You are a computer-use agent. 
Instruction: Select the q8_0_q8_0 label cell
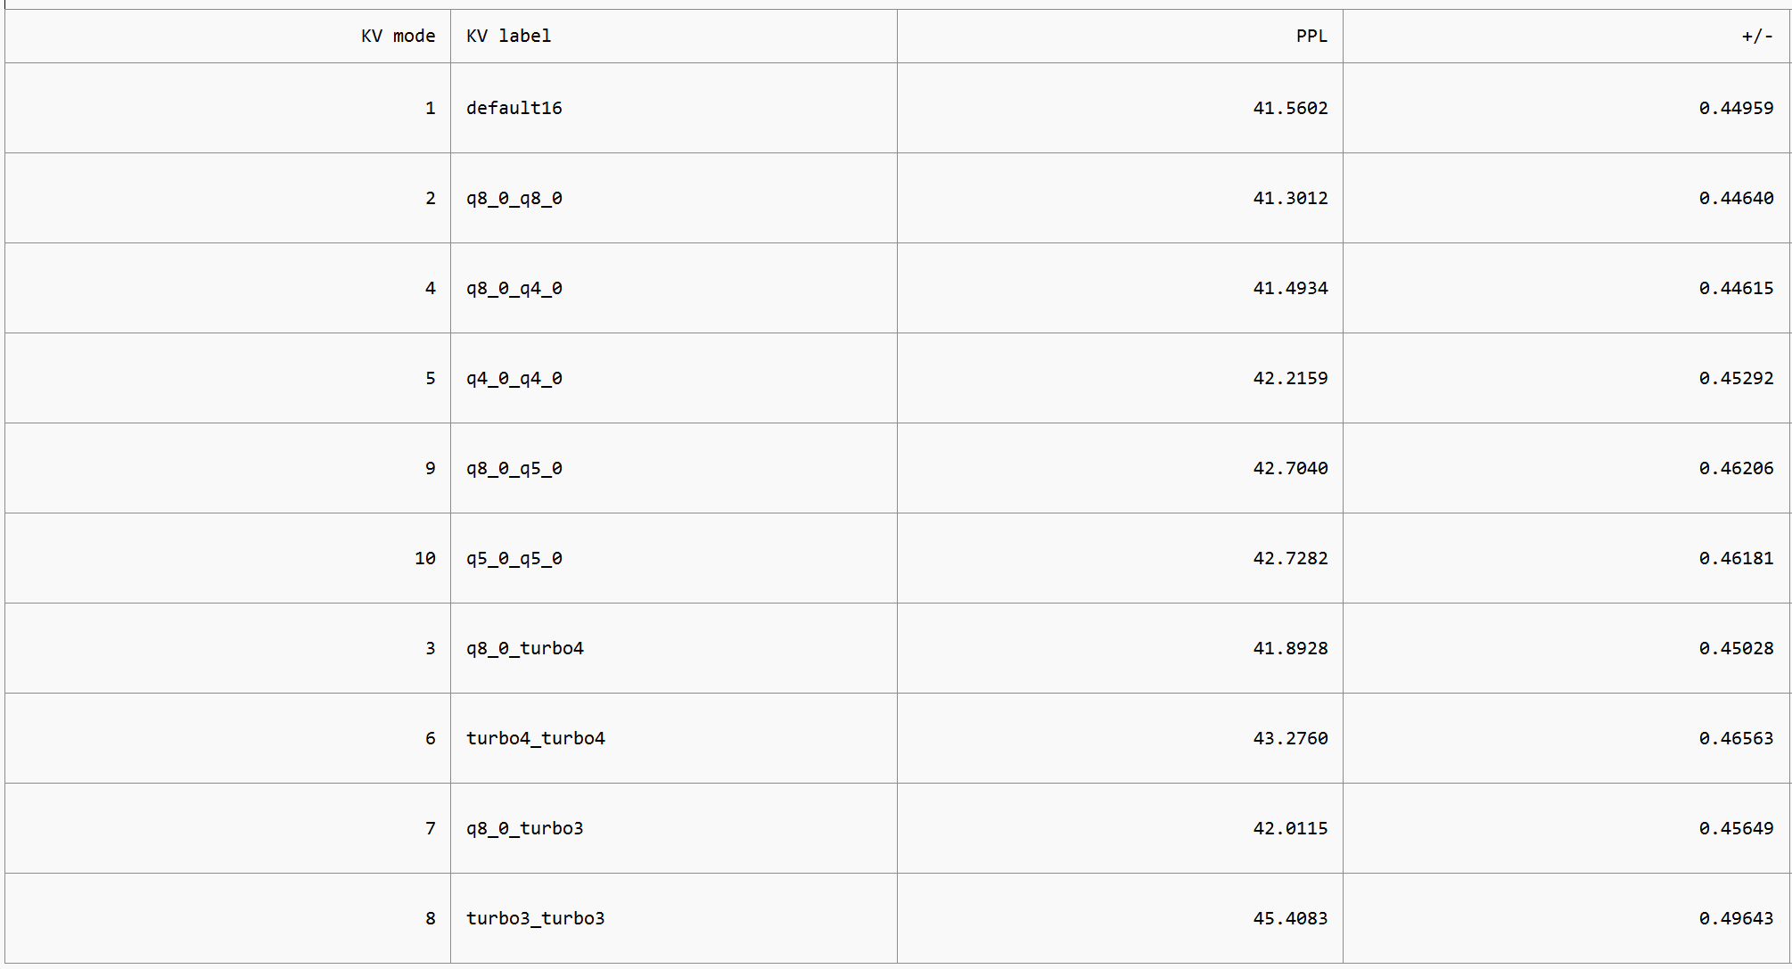coord(674,198)
